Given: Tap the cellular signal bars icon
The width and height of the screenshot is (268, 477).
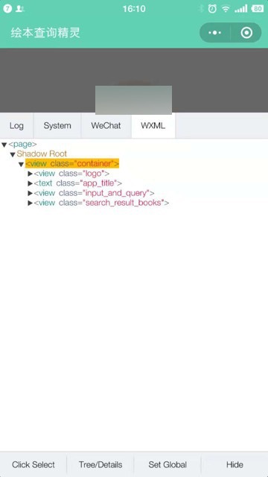Looking at the screenshot, I should (240, 9).
